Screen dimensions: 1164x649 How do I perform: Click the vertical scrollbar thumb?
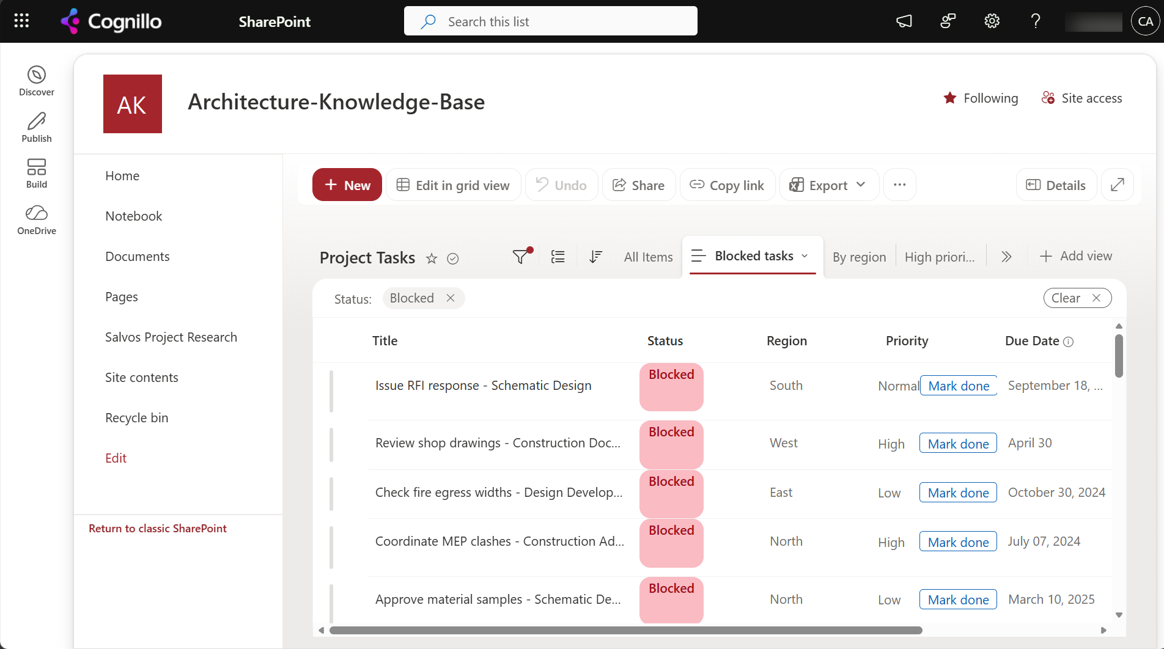click(x=1119, y=356)
